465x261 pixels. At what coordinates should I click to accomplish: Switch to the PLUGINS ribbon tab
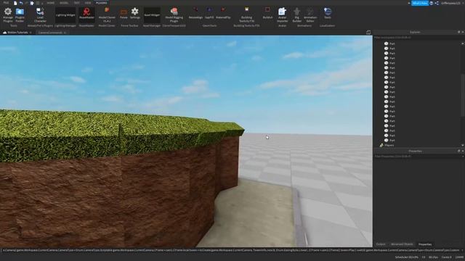[102, 3]
